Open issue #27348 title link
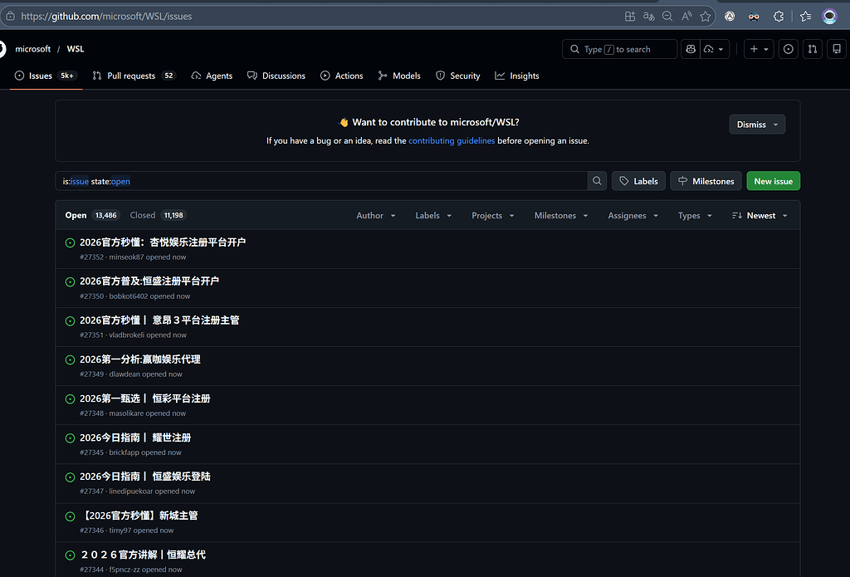The image size is (850, 577). pos(144,399)
